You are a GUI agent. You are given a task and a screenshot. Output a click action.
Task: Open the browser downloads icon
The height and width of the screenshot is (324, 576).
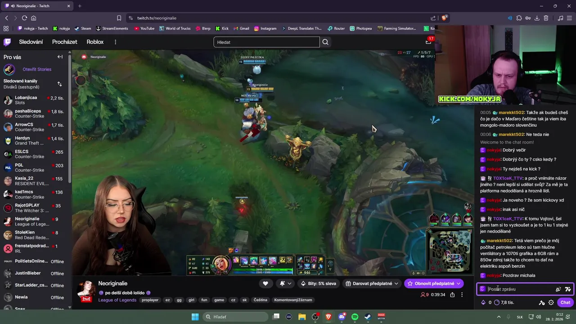[x=537, y=18]
